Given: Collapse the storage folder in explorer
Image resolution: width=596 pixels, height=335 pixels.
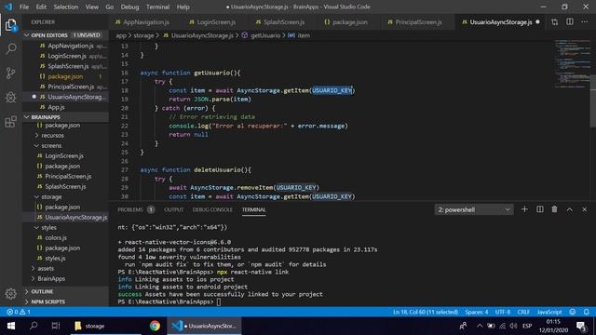Looking at the screenshot, I should pyautogui.click(x=51, y=196).
